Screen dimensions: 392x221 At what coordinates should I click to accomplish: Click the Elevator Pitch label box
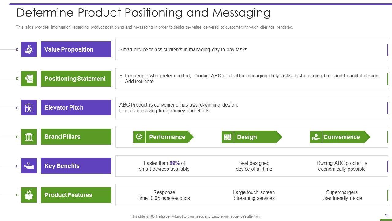[76, 108]
